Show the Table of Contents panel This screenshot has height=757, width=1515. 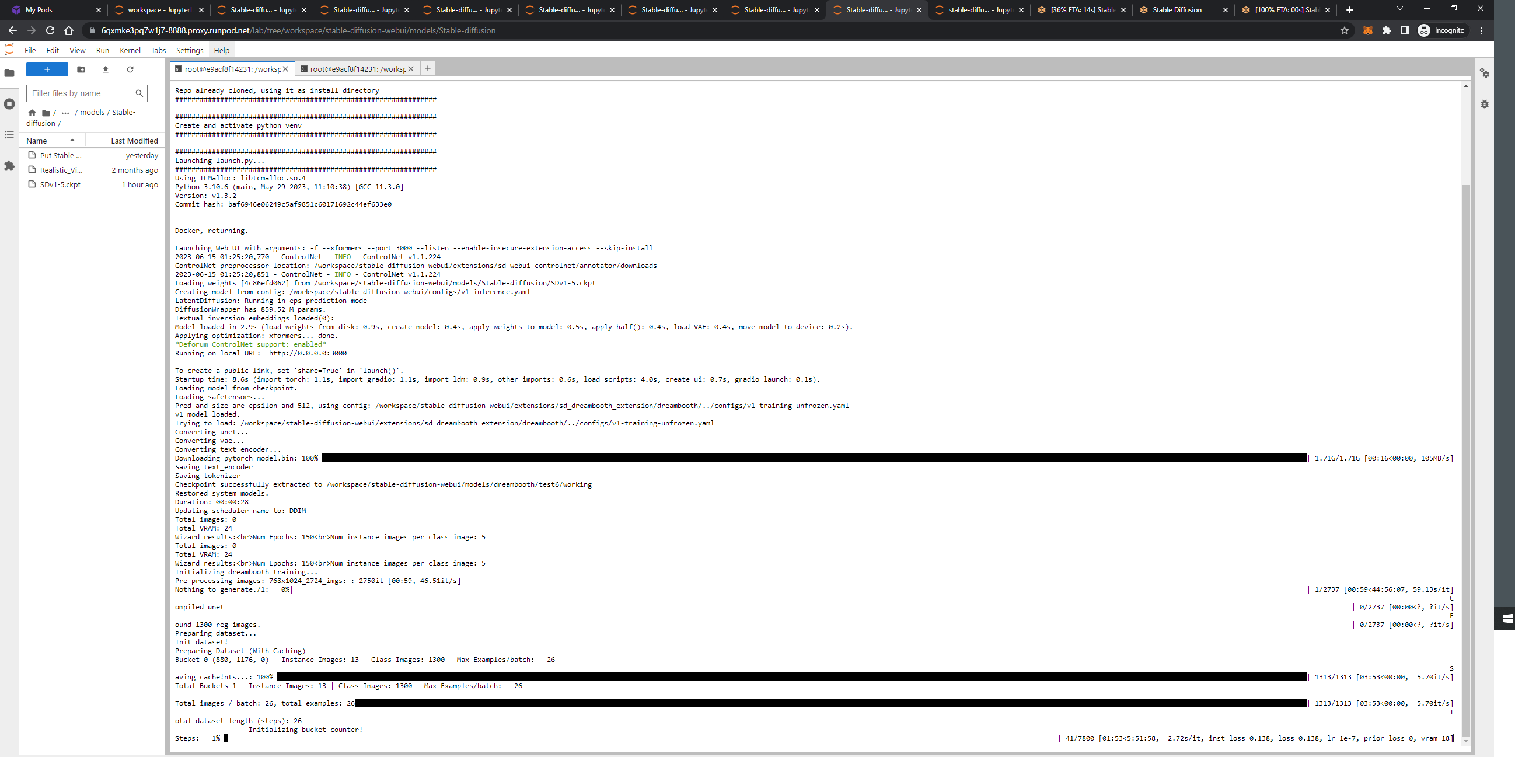(x=9, y=135)
